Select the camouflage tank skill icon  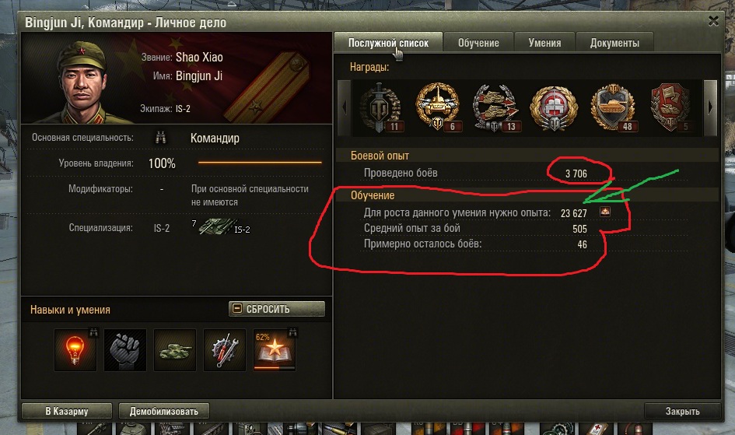(175, 350)
